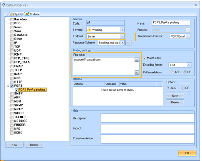Screen dimensions: 202x161
Task: Click the Description field
Action: (x=147, y=118)
